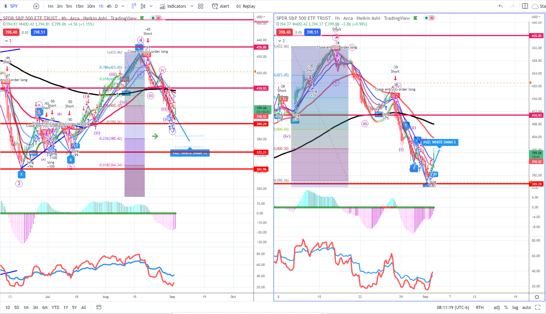Viewport: 546px width, 314px height.
Task: Click 398.51 buy button on 1h chart
Action: tap(312, 32)
